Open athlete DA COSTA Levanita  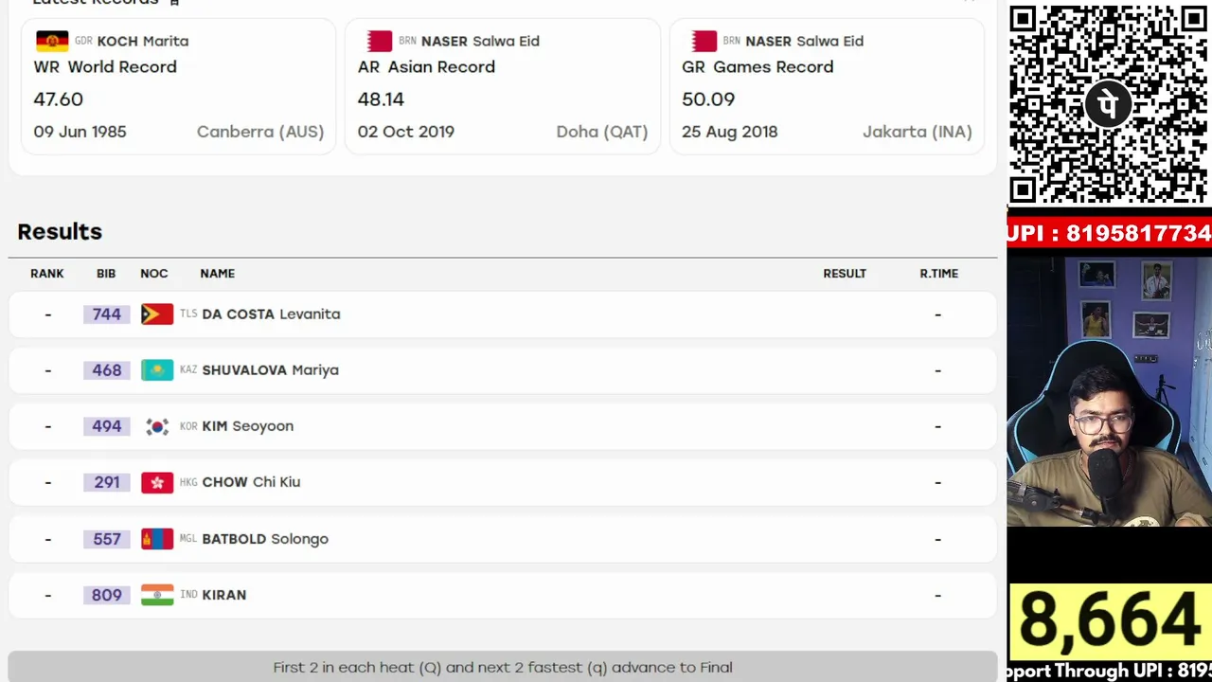point(271,314)
